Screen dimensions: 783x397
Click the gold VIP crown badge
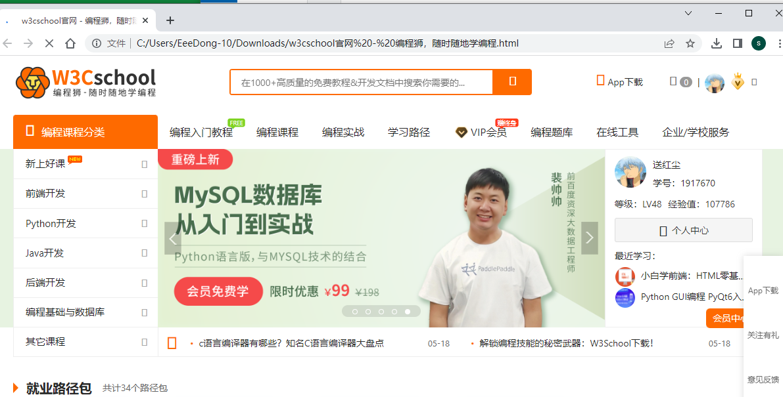(738, 81)
